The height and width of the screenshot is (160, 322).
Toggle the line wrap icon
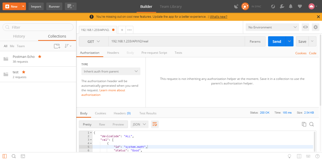coord(155,124)
